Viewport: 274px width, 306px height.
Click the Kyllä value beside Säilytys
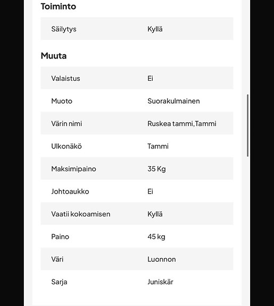coord(155,29)
